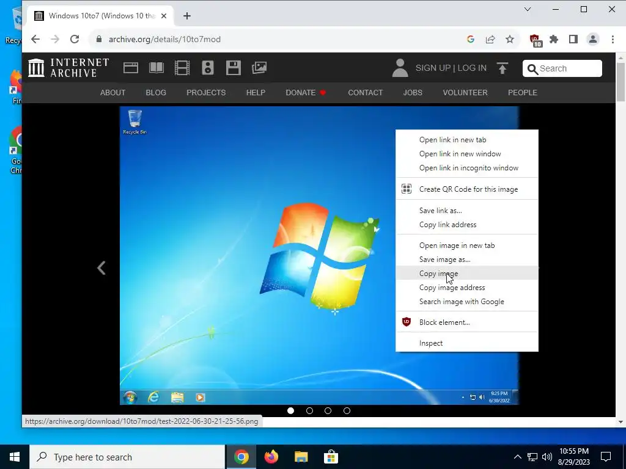The width and height of the screenshot is (626, 469).
Task: Open the Texts book icon
Action: (x=156, y=68)
